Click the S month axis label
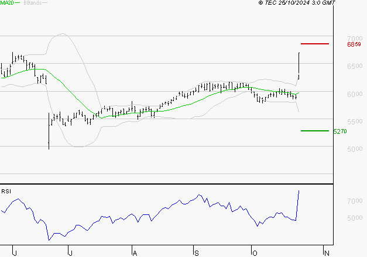 (197, 253)
